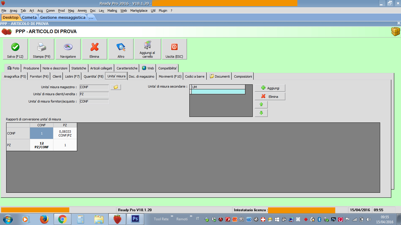This screenshot has width=401, height=225.
Task: Click Unita' di misura clienti/vendita PZ field
Action: point(94,94)
